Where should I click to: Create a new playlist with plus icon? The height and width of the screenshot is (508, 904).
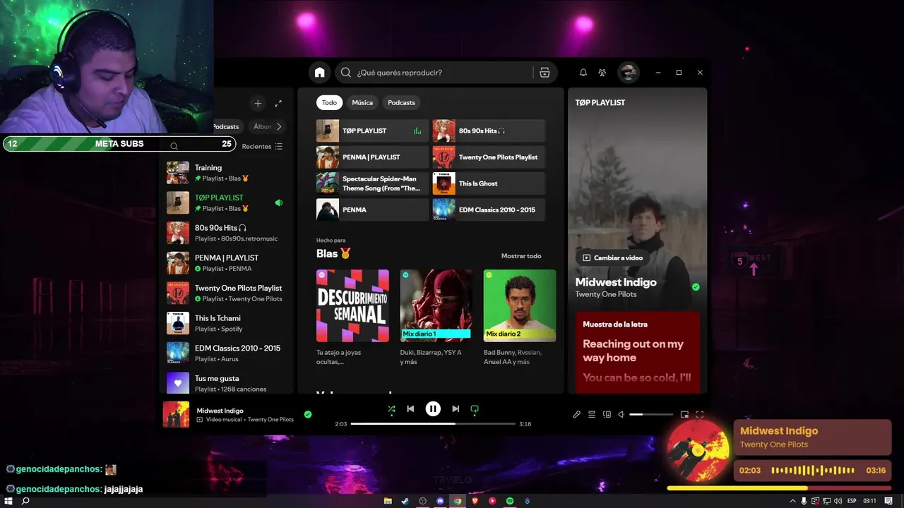[258, 104]
